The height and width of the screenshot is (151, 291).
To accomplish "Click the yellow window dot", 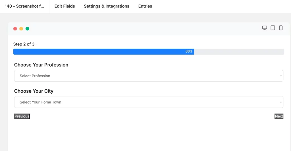I will [x=21, y=29].
